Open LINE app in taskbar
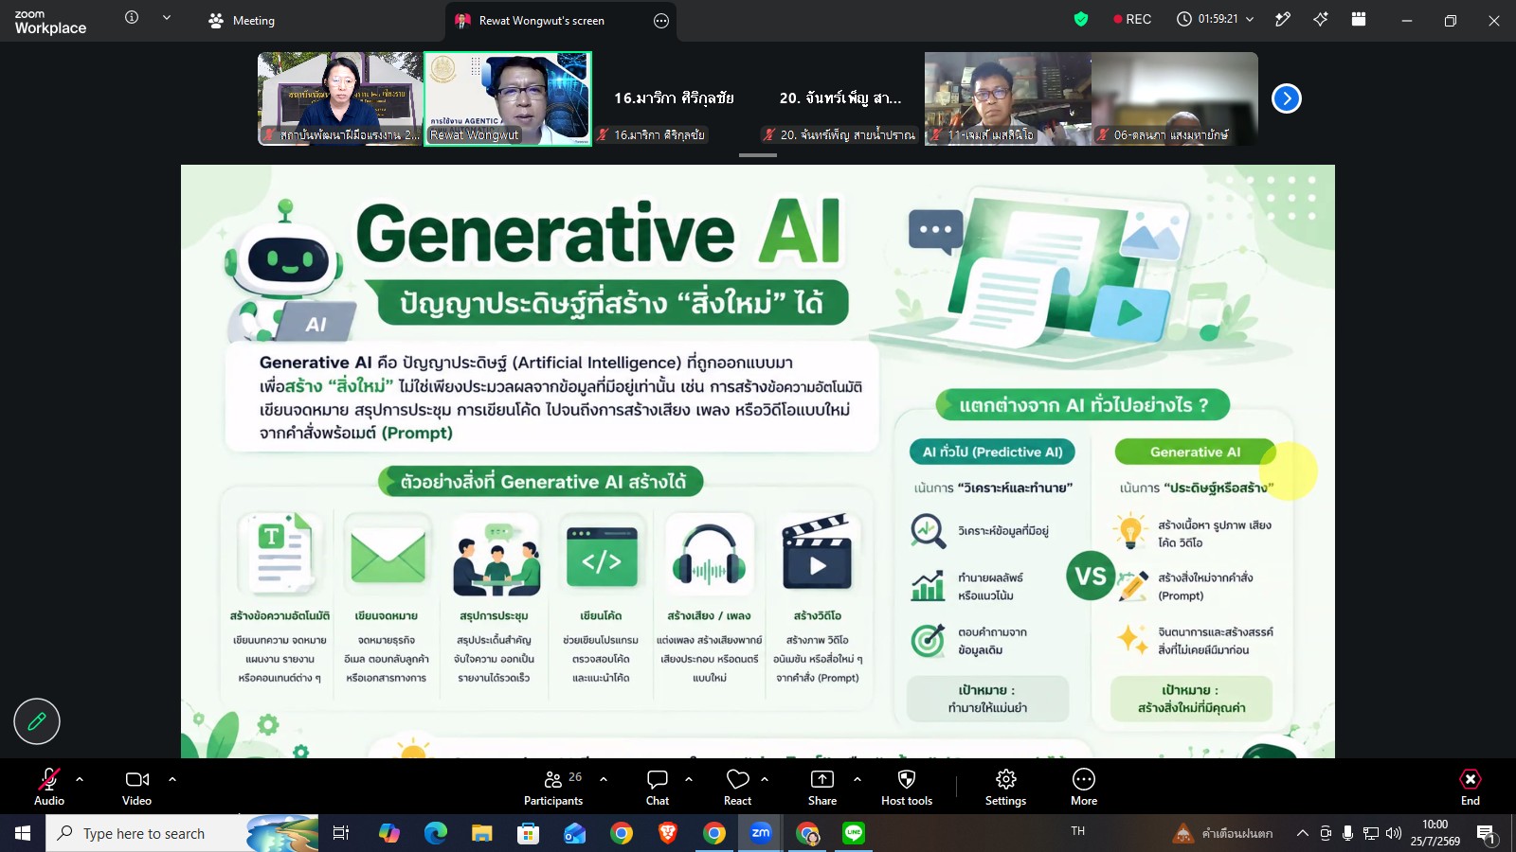The width and height of the screenshot is (1516, 852). tap(854, 833)
